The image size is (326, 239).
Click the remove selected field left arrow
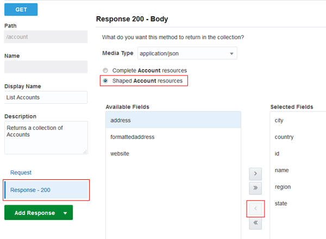coord(256,208)
